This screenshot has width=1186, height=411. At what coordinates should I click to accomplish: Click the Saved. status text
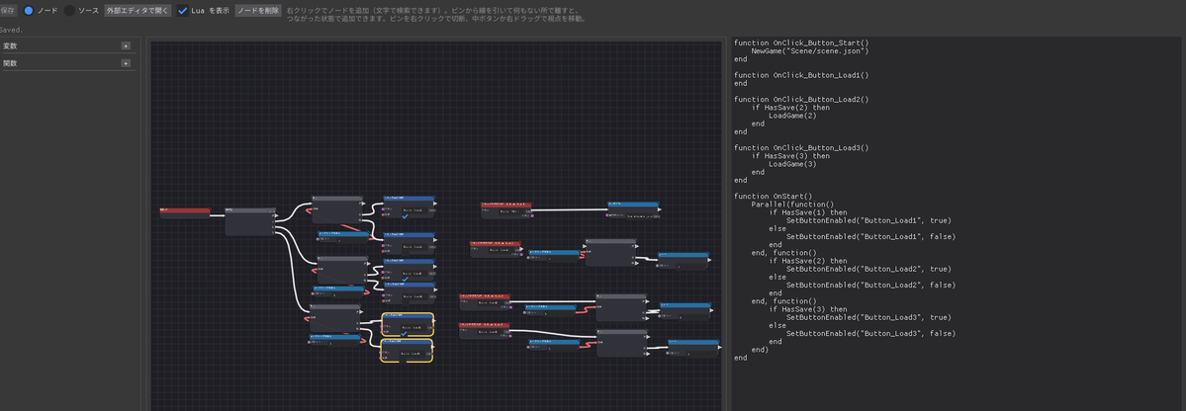[11, 31]
